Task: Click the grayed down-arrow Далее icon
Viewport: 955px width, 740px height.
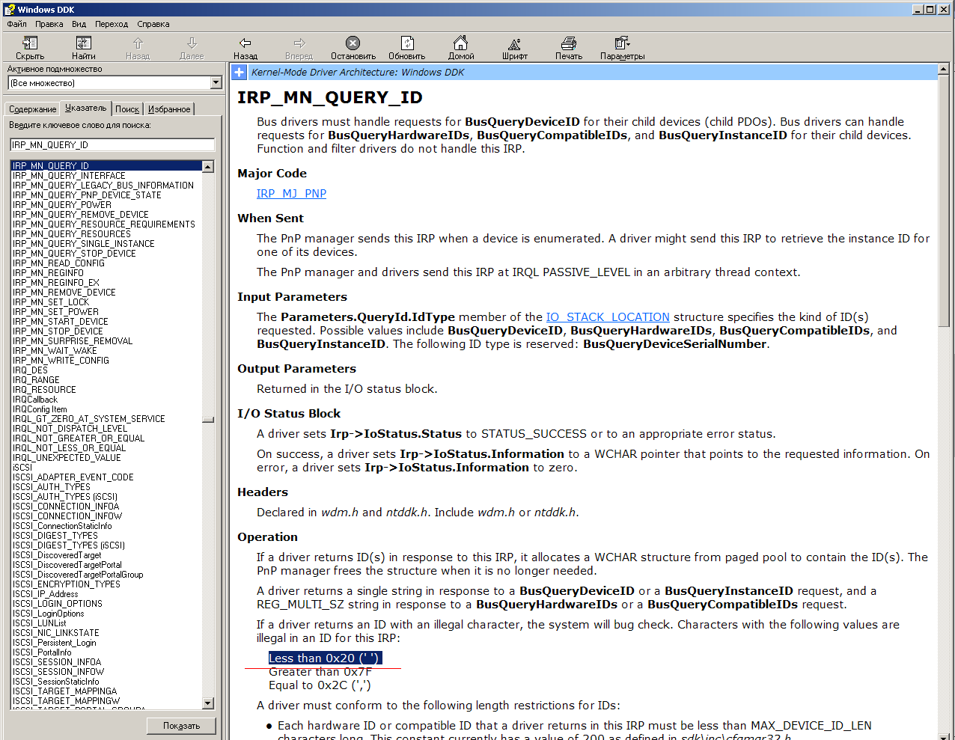Action: coord(192,43)
